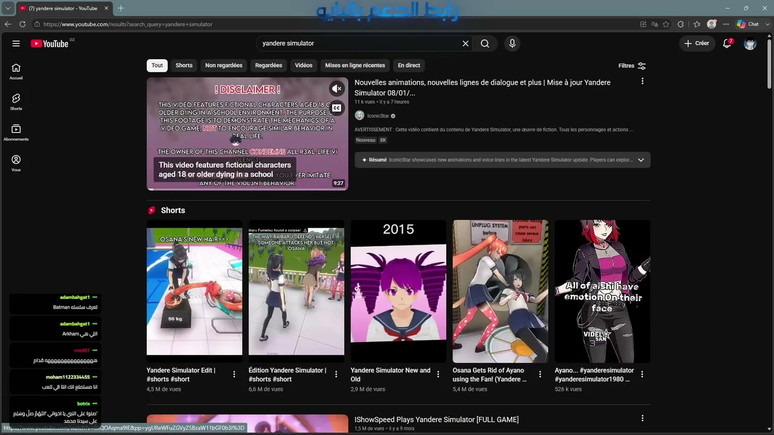This screenshot has height=435, width=774.
Task: Open the Vous section in the sidebar
Action: click(x=16, y=163)
